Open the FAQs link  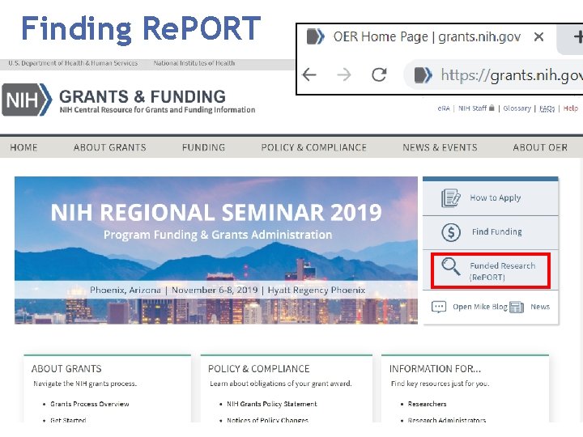click(x=547, y=108)
